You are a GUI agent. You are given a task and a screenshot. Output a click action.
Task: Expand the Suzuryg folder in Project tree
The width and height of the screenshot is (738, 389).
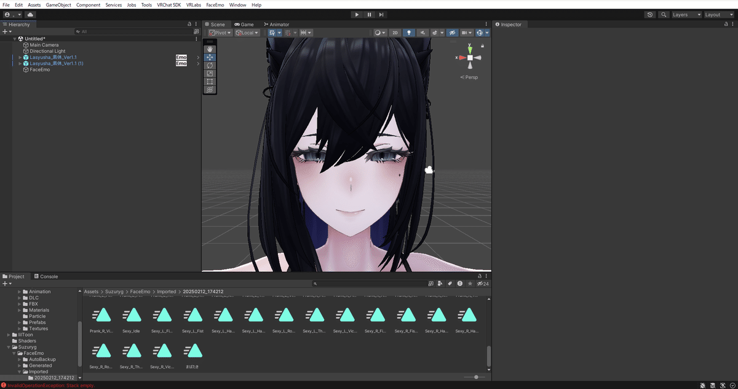tap(10, 347)
